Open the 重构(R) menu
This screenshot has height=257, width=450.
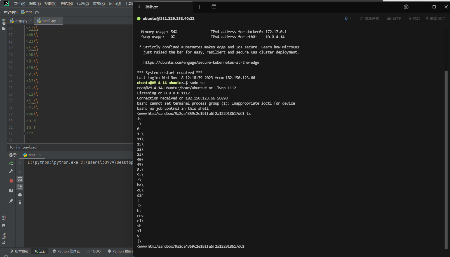click(x=99, y=4)
